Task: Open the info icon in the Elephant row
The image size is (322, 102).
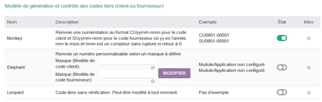Action: [309, 68]
